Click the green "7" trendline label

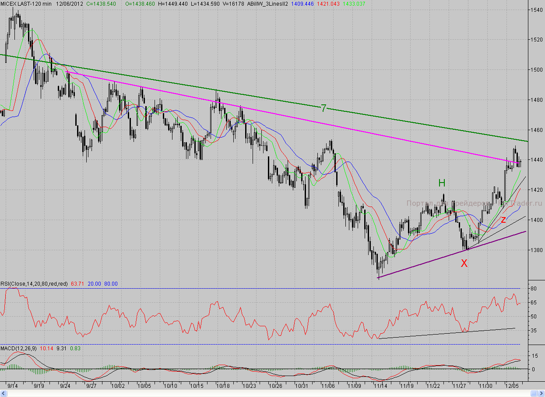323,108
